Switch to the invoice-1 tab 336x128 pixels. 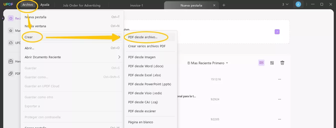[x=137, y=5]
